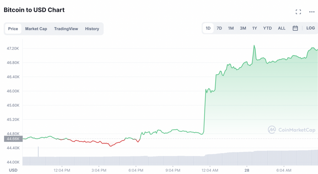318x174 pixels.
Task: Click the price peak above 47.20K
Action: [254, 46]
